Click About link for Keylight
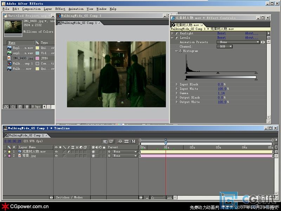This screenshot has height=211, width=281. pyautogui.click(x=251, y=33)
